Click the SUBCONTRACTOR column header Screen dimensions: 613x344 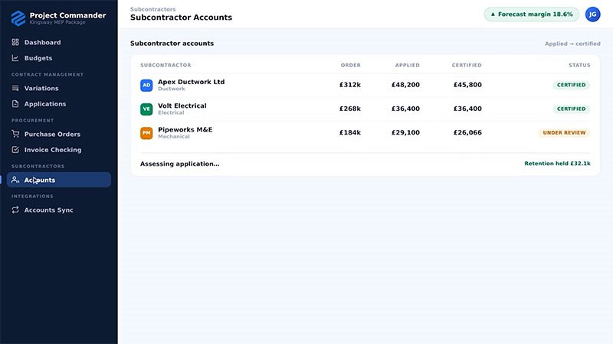(166, 65)
